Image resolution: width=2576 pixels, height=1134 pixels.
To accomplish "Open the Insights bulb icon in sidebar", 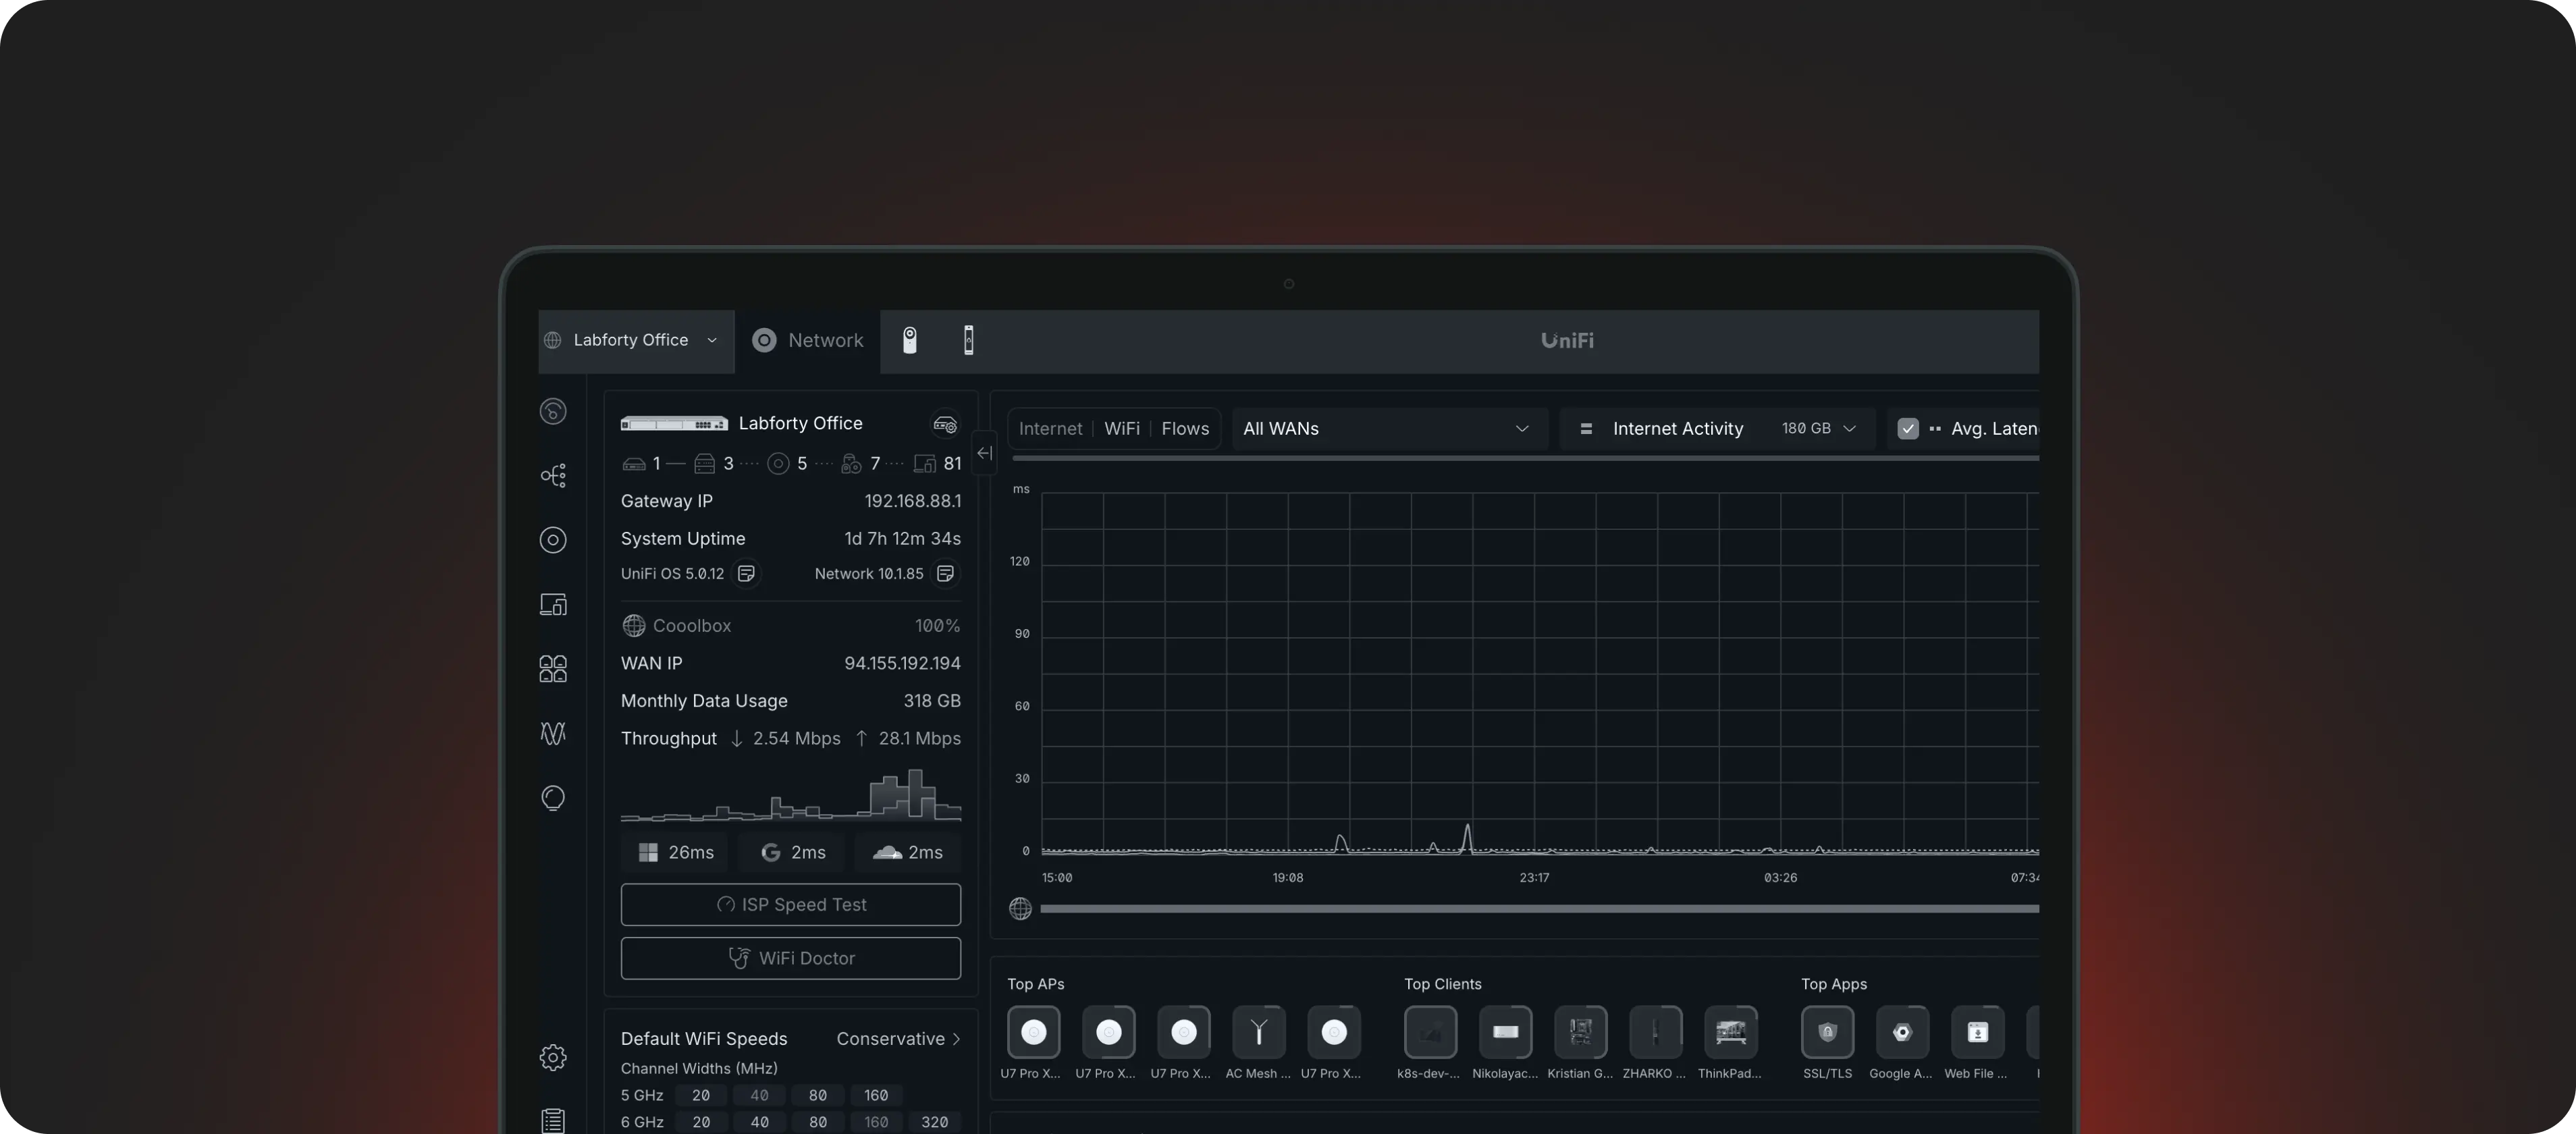I will [553, 797].
